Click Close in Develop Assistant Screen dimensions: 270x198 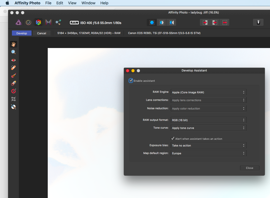[x=250, y=168]
